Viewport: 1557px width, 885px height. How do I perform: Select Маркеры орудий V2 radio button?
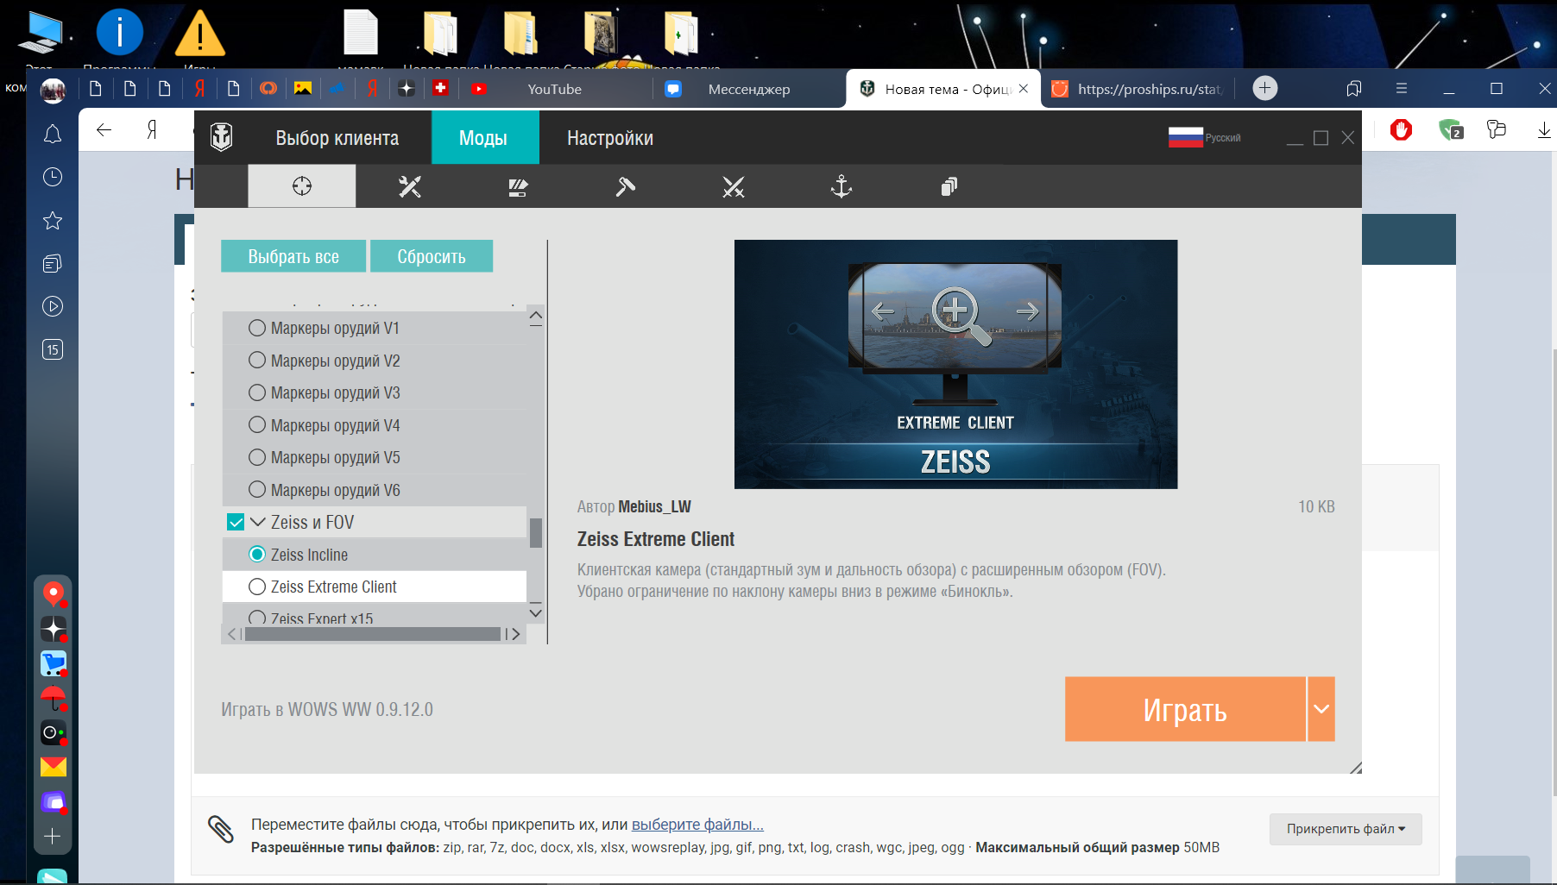(257, 361)
